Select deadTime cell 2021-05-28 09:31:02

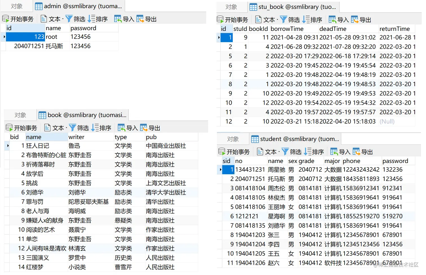(349, 37)
